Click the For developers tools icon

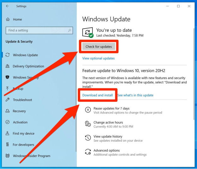pos(8,144)
